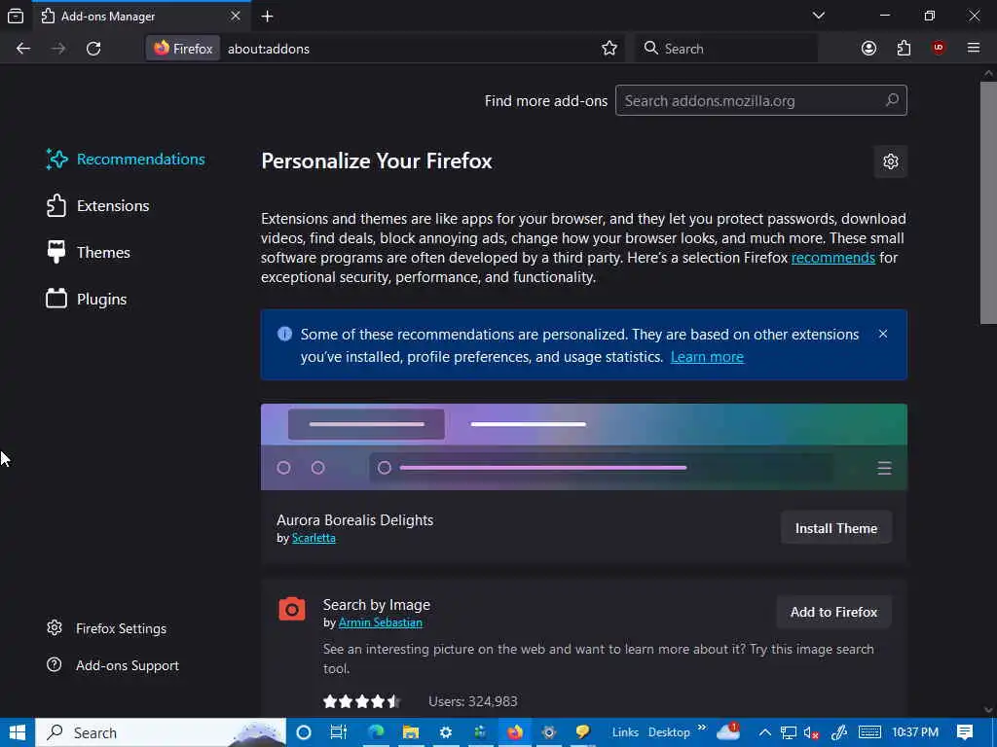Click the Windows taskbar Search box
Viewport: 997px width, 747px height.
coord(161,732)
